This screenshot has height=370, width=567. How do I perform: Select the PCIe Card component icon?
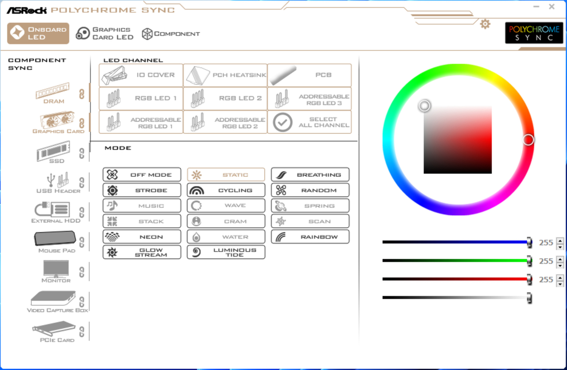(54, 332)
